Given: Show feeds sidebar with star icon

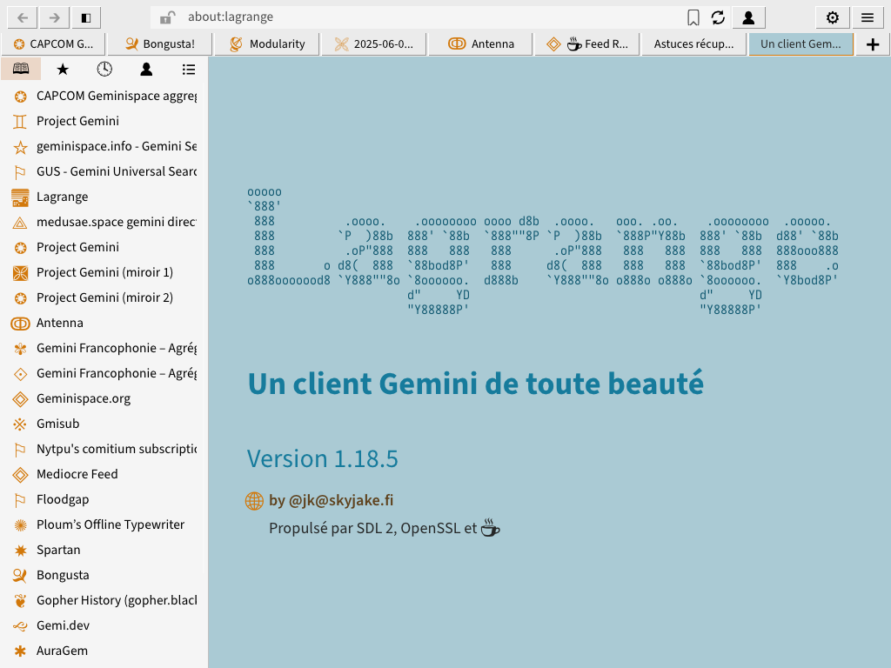Looking at the screenshot, I should [63, 69].
